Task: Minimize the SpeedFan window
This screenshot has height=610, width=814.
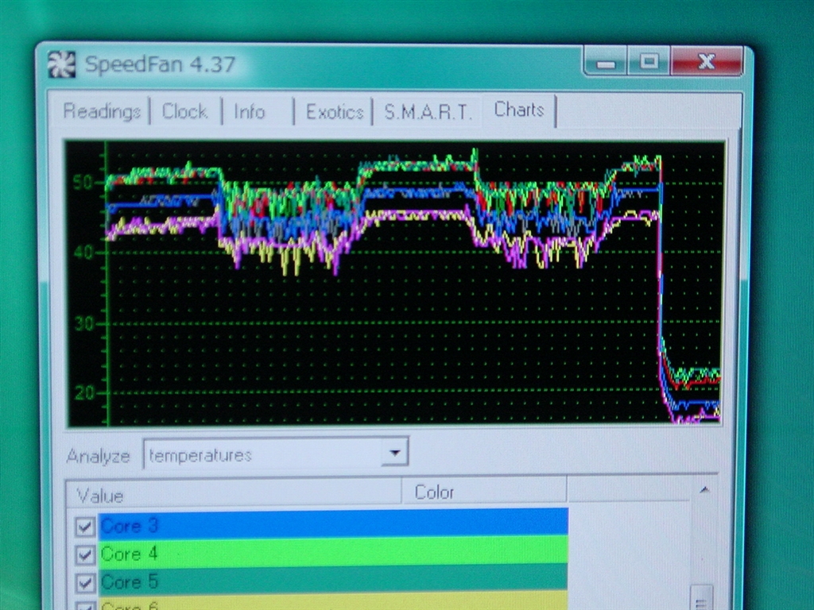Action: (607, 63)
